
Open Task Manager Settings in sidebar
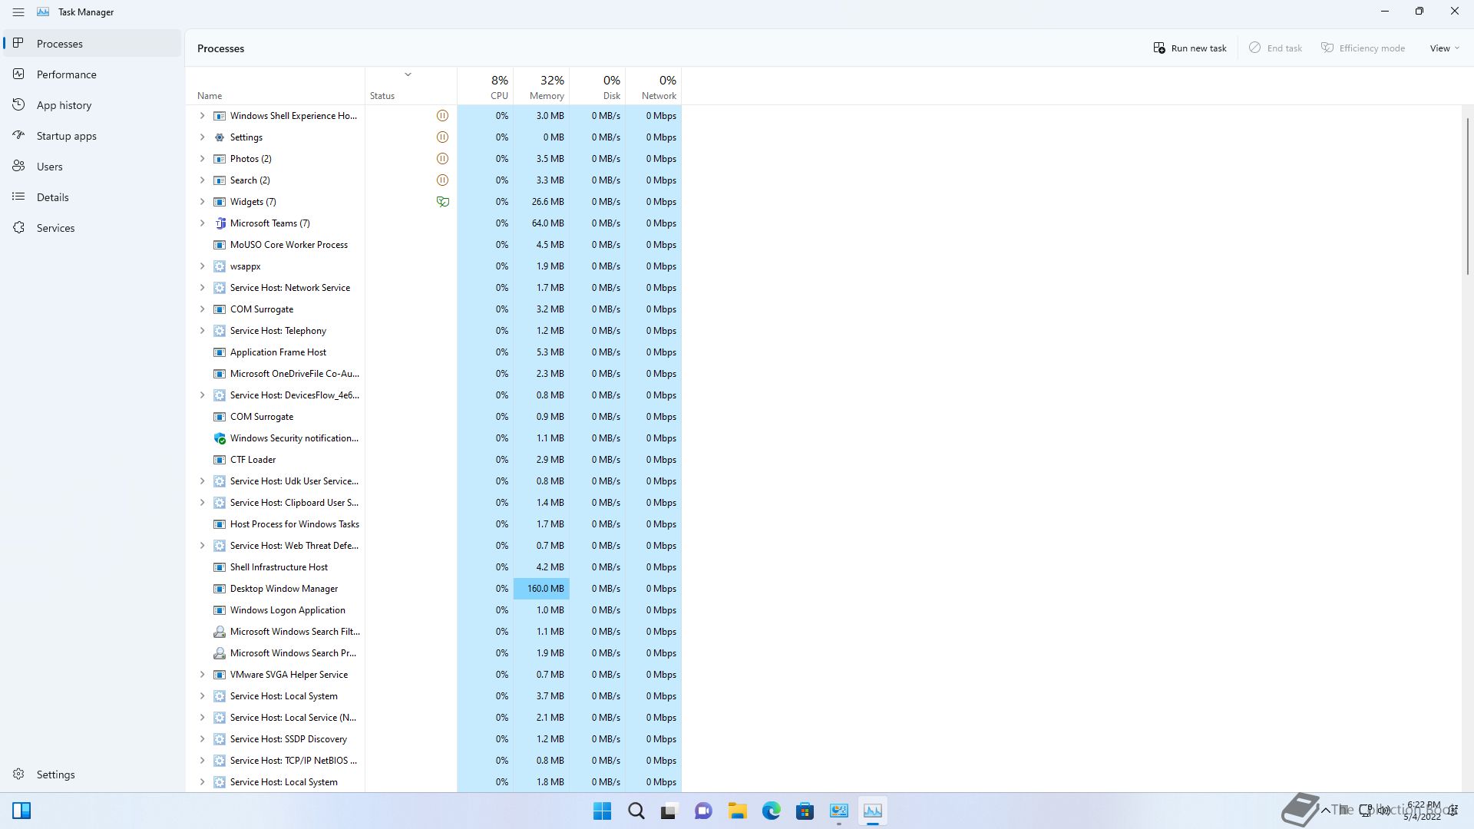92,775
